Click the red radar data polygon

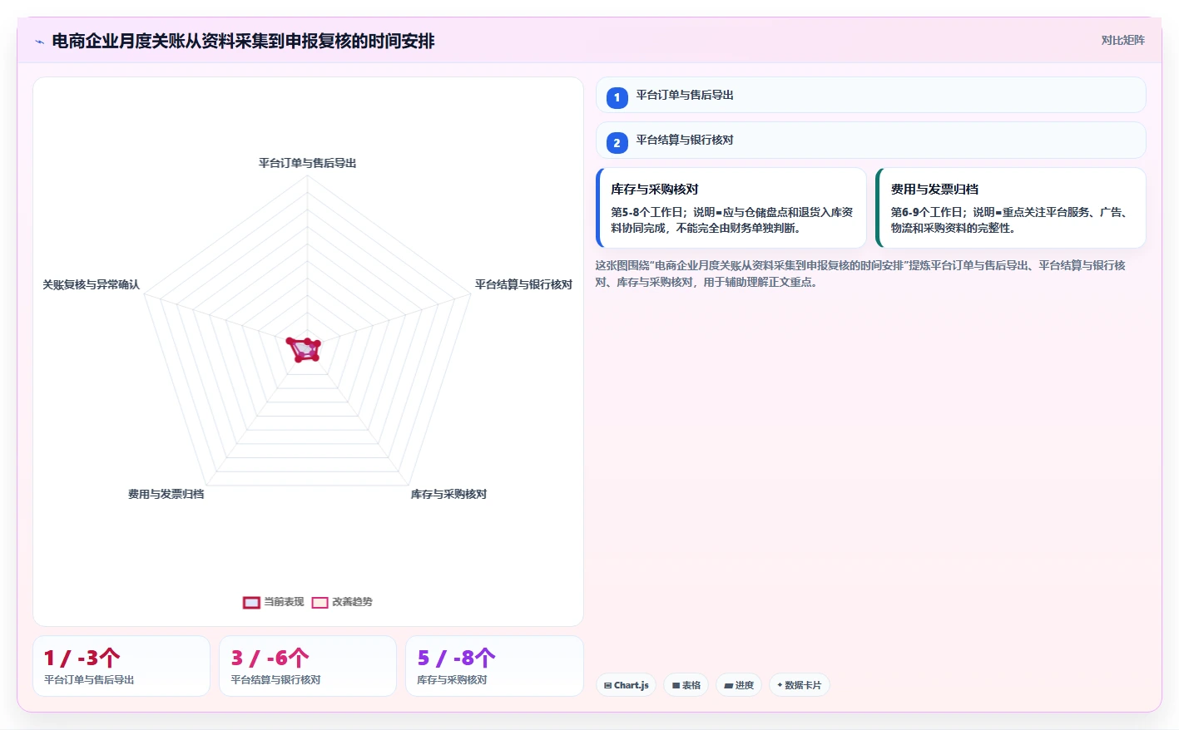point(304,349)
